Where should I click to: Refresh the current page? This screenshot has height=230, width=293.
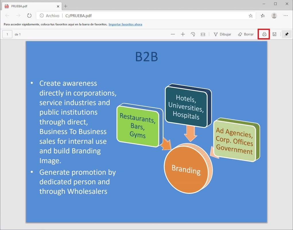point(29,16)
